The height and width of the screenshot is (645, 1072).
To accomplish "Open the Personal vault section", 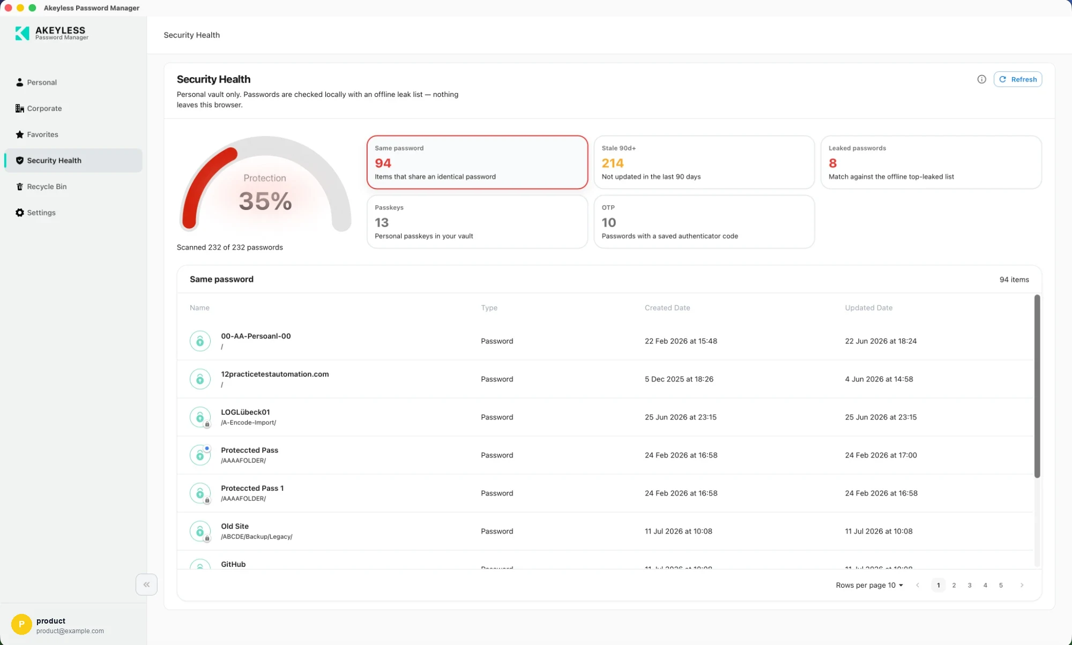I will pos(73,82).
